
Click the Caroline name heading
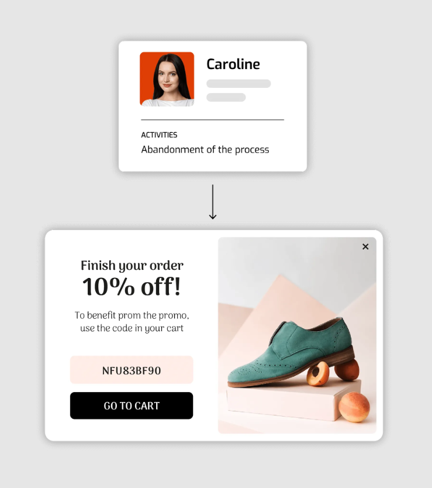[233, 64]
